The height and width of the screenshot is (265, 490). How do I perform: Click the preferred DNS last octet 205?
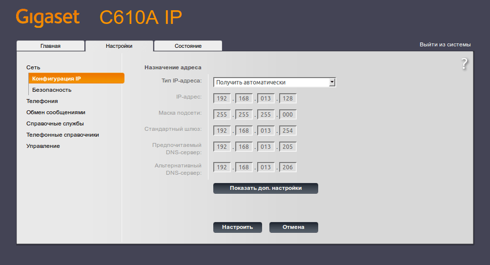pyautogui.click(x=288, y=146)
